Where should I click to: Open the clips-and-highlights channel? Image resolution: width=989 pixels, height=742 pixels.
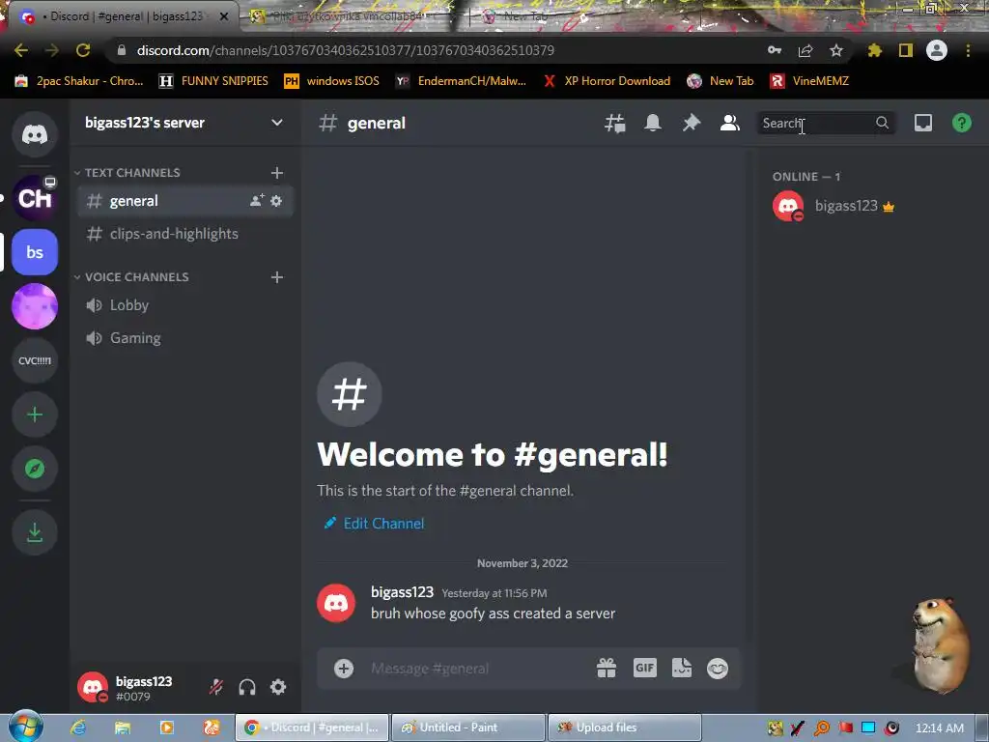tap(184, 234)
